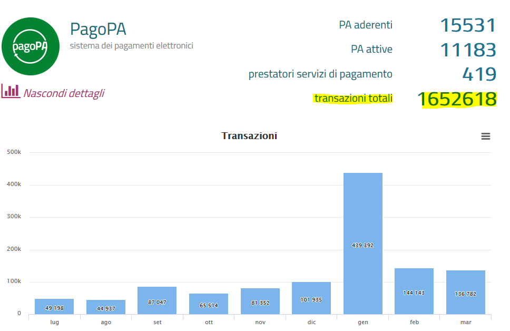Click the 'nov' x-axis label
The width and height of the screenshot is (510, 331).
pos(260,322)
